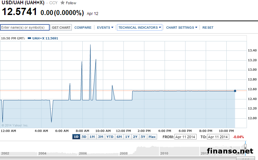Reset the chart with Reset

(x=208, y=28)
